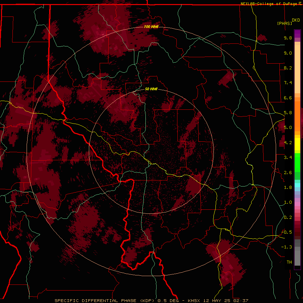Click the -0.5 value on the scale
This screenshot has height=303, width=303.
pos(287,232)
